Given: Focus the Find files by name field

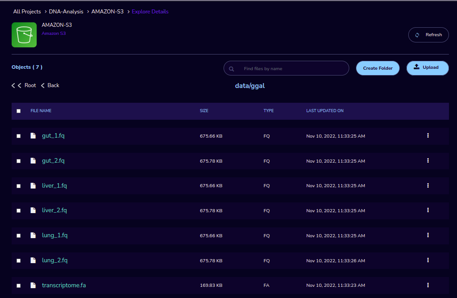Looking at the screenshot, I should point(286,68).
